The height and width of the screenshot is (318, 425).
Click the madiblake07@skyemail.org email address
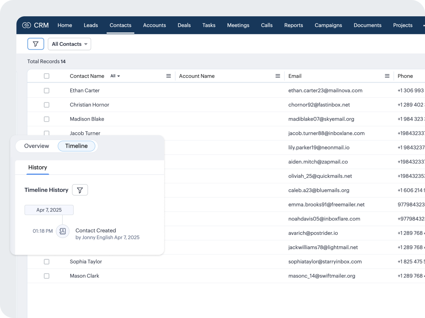point(321,119)
